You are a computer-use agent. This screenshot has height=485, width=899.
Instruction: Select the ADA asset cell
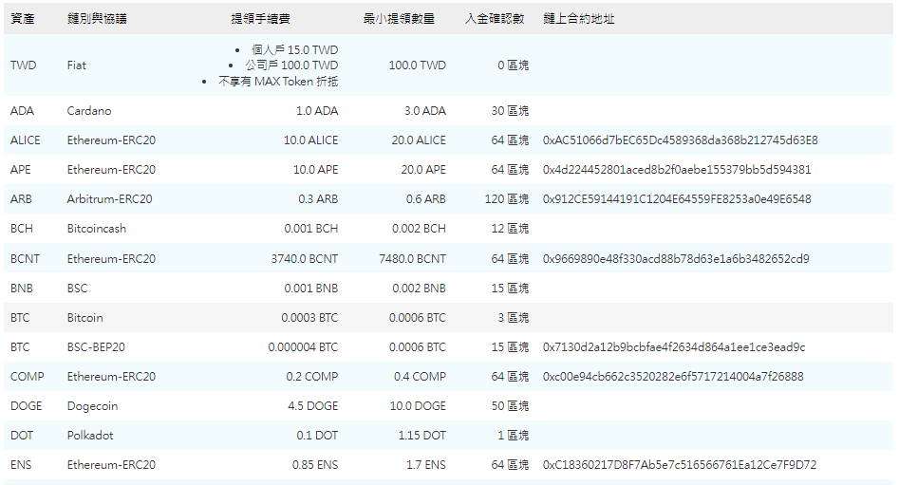pyautogui.click(x=22, y=111)
